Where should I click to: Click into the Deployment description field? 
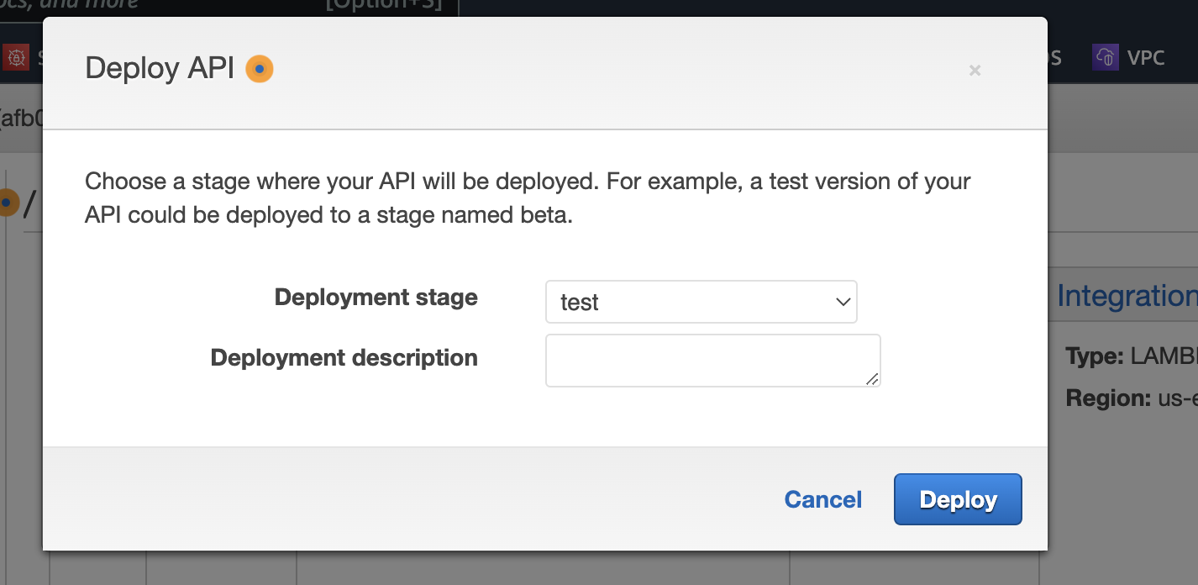click(712, 361)
